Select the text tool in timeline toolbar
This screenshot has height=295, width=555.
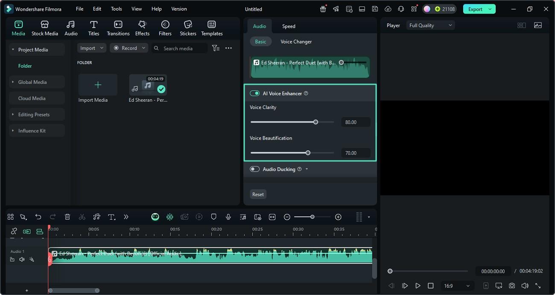(111, 217)
